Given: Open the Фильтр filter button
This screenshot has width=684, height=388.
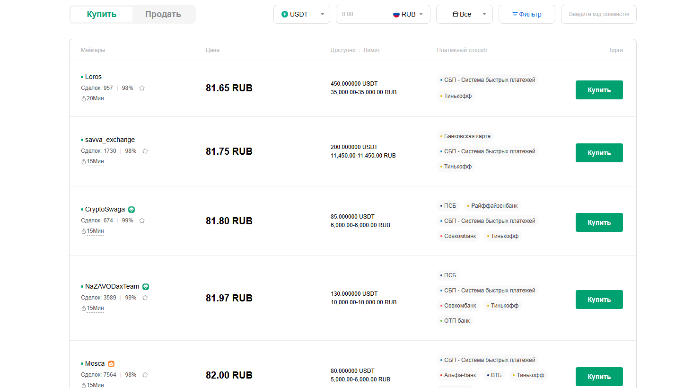Looking at the screenshot, I should 527,14.
